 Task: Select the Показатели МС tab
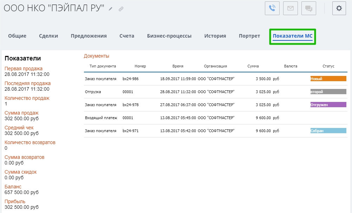[x=293, y=36]
